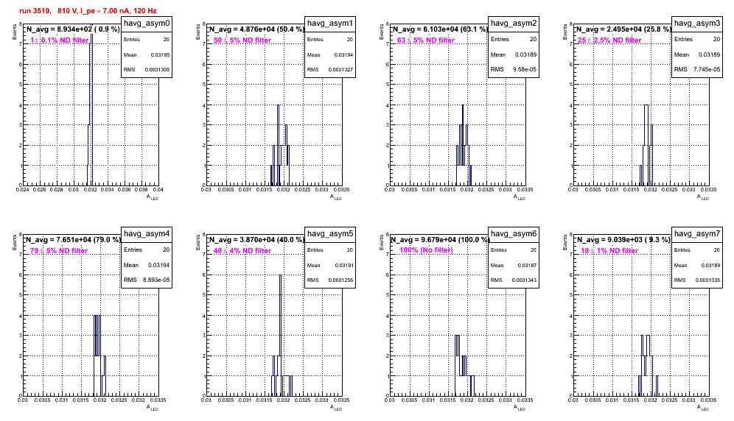
Task: Click the N_avg = 9.679e+04 label
Action: pos(440,240)
